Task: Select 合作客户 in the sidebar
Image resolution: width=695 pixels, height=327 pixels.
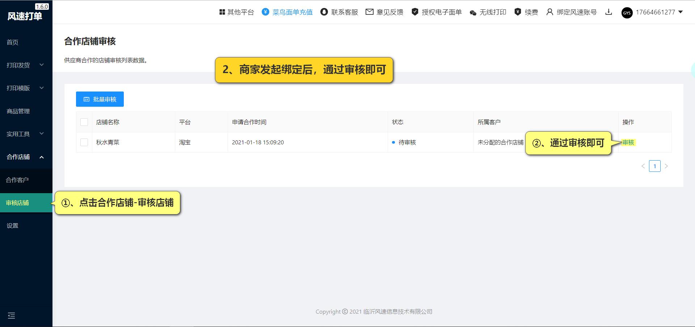Action: 17,180
